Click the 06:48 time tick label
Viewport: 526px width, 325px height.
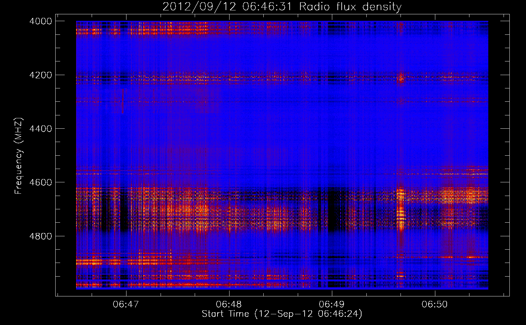pyautogui.click(x=229, y=304)
